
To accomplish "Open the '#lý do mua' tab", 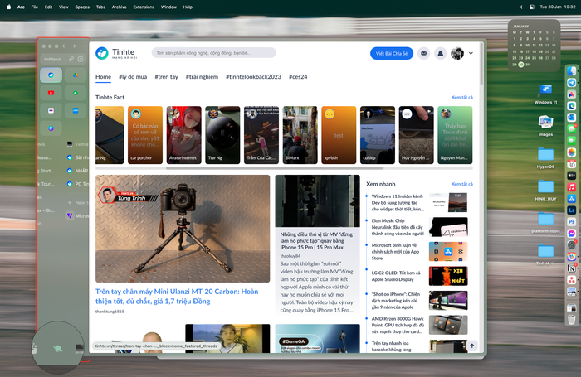I will pos(133,76).
